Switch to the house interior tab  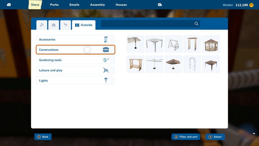(54, 25)
